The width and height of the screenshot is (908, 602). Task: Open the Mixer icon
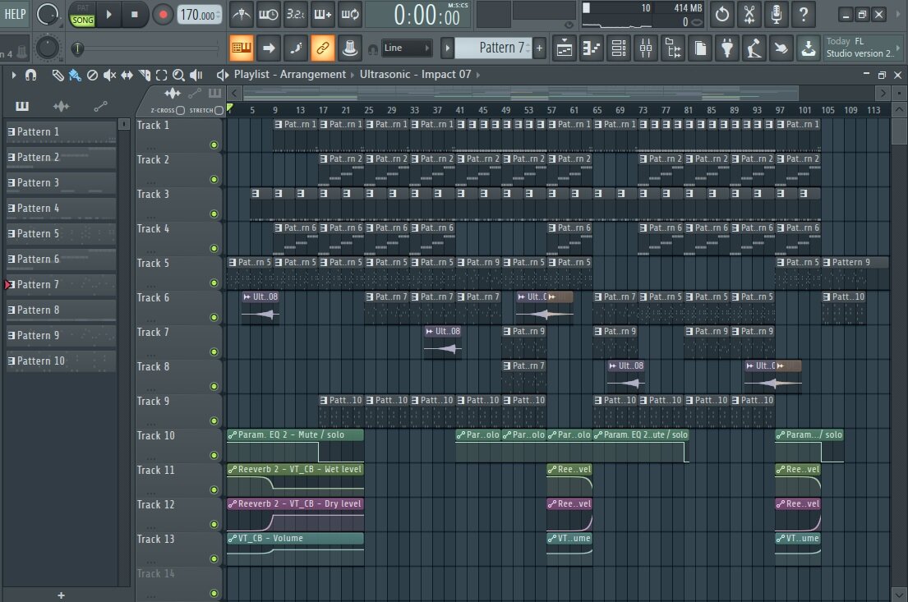tap(646, 48)
